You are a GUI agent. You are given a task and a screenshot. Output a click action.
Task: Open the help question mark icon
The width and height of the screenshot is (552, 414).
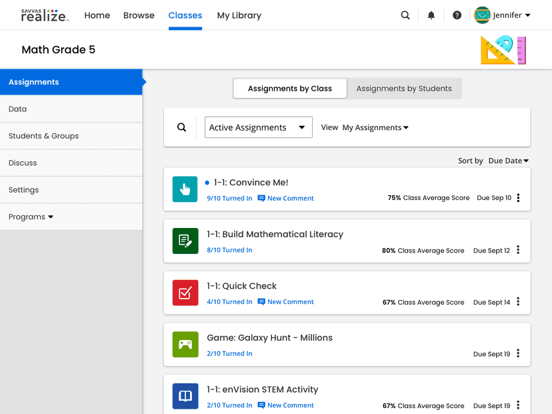[457, 15]
